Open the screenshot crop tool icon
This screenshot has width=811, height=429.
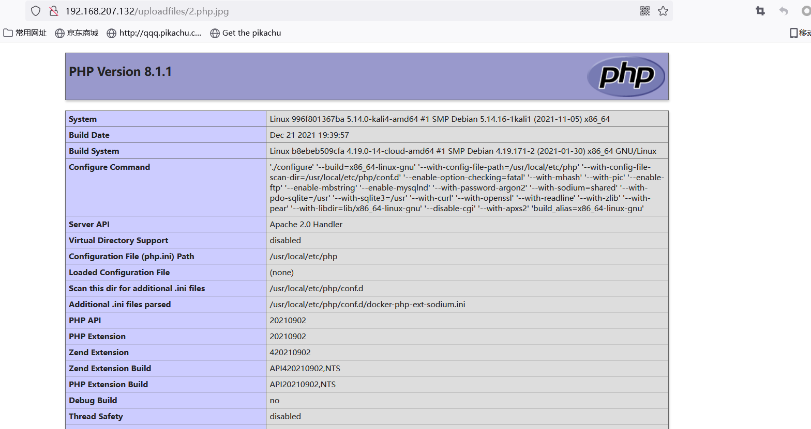(x=760, y=11)
